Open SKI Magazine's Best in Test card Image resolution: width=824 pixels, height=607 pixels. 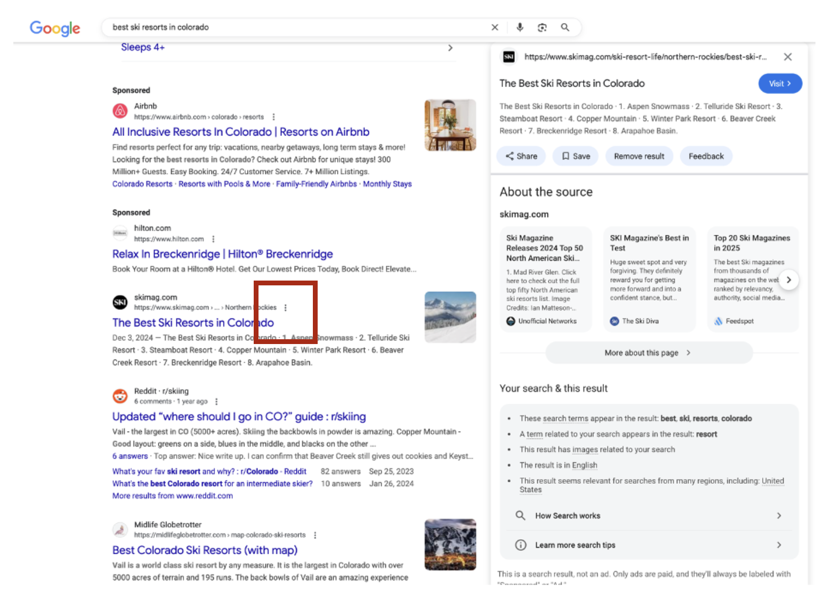[x=650, y=279]
